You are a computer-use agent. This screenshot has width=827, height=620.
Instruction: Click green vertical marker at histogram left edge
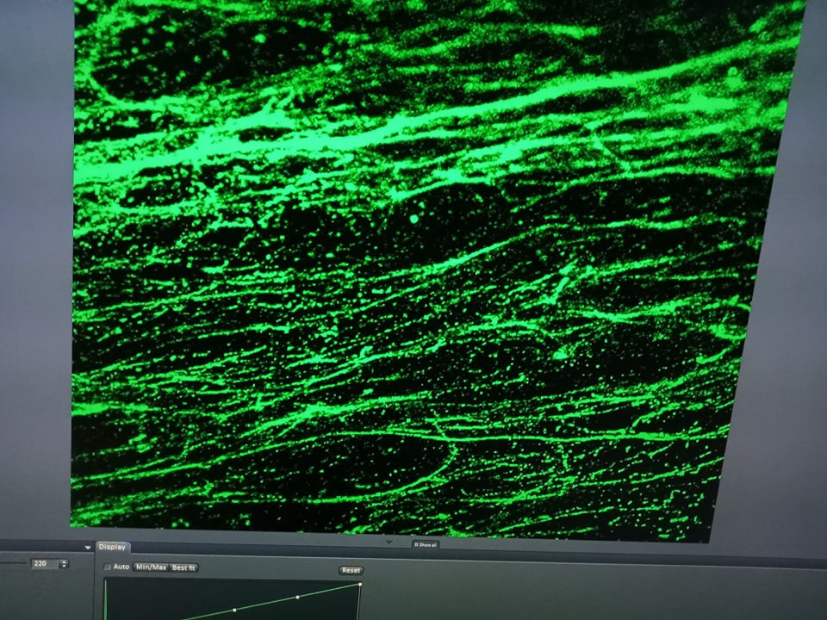coord(105,601)
